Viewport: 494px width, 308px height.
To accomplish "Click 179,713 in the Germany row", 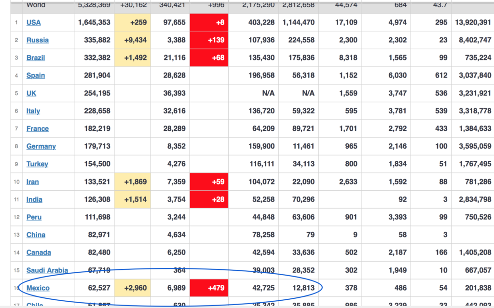I will [97, 146].
